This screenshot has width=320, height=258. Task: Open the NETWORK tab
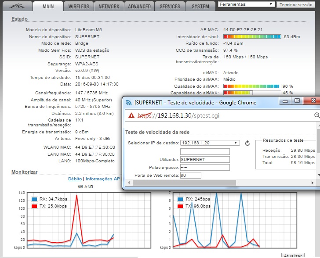tap(109, 7)
